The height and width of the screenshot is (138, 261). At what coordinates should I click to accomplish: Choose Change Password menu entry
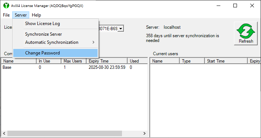[x=55, y=53]
